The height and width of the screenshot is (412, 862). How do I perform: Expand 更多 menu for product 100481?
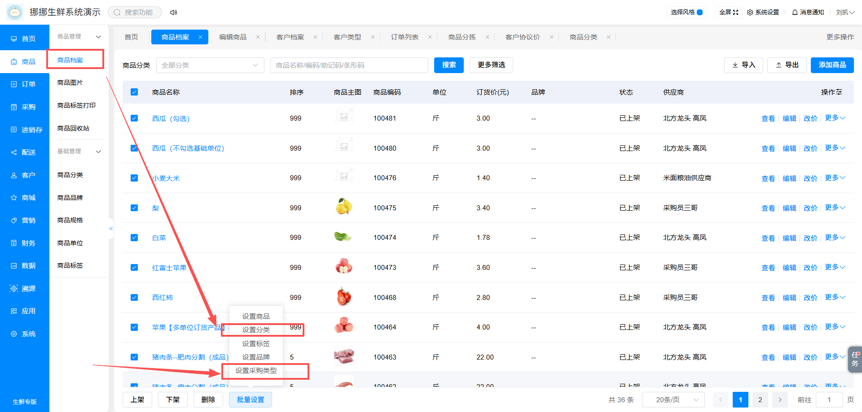pos(835,118)
